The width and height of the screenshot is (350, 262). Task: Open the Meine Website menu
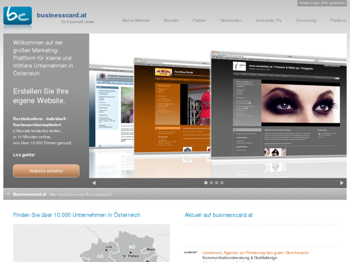coord(136,20)
